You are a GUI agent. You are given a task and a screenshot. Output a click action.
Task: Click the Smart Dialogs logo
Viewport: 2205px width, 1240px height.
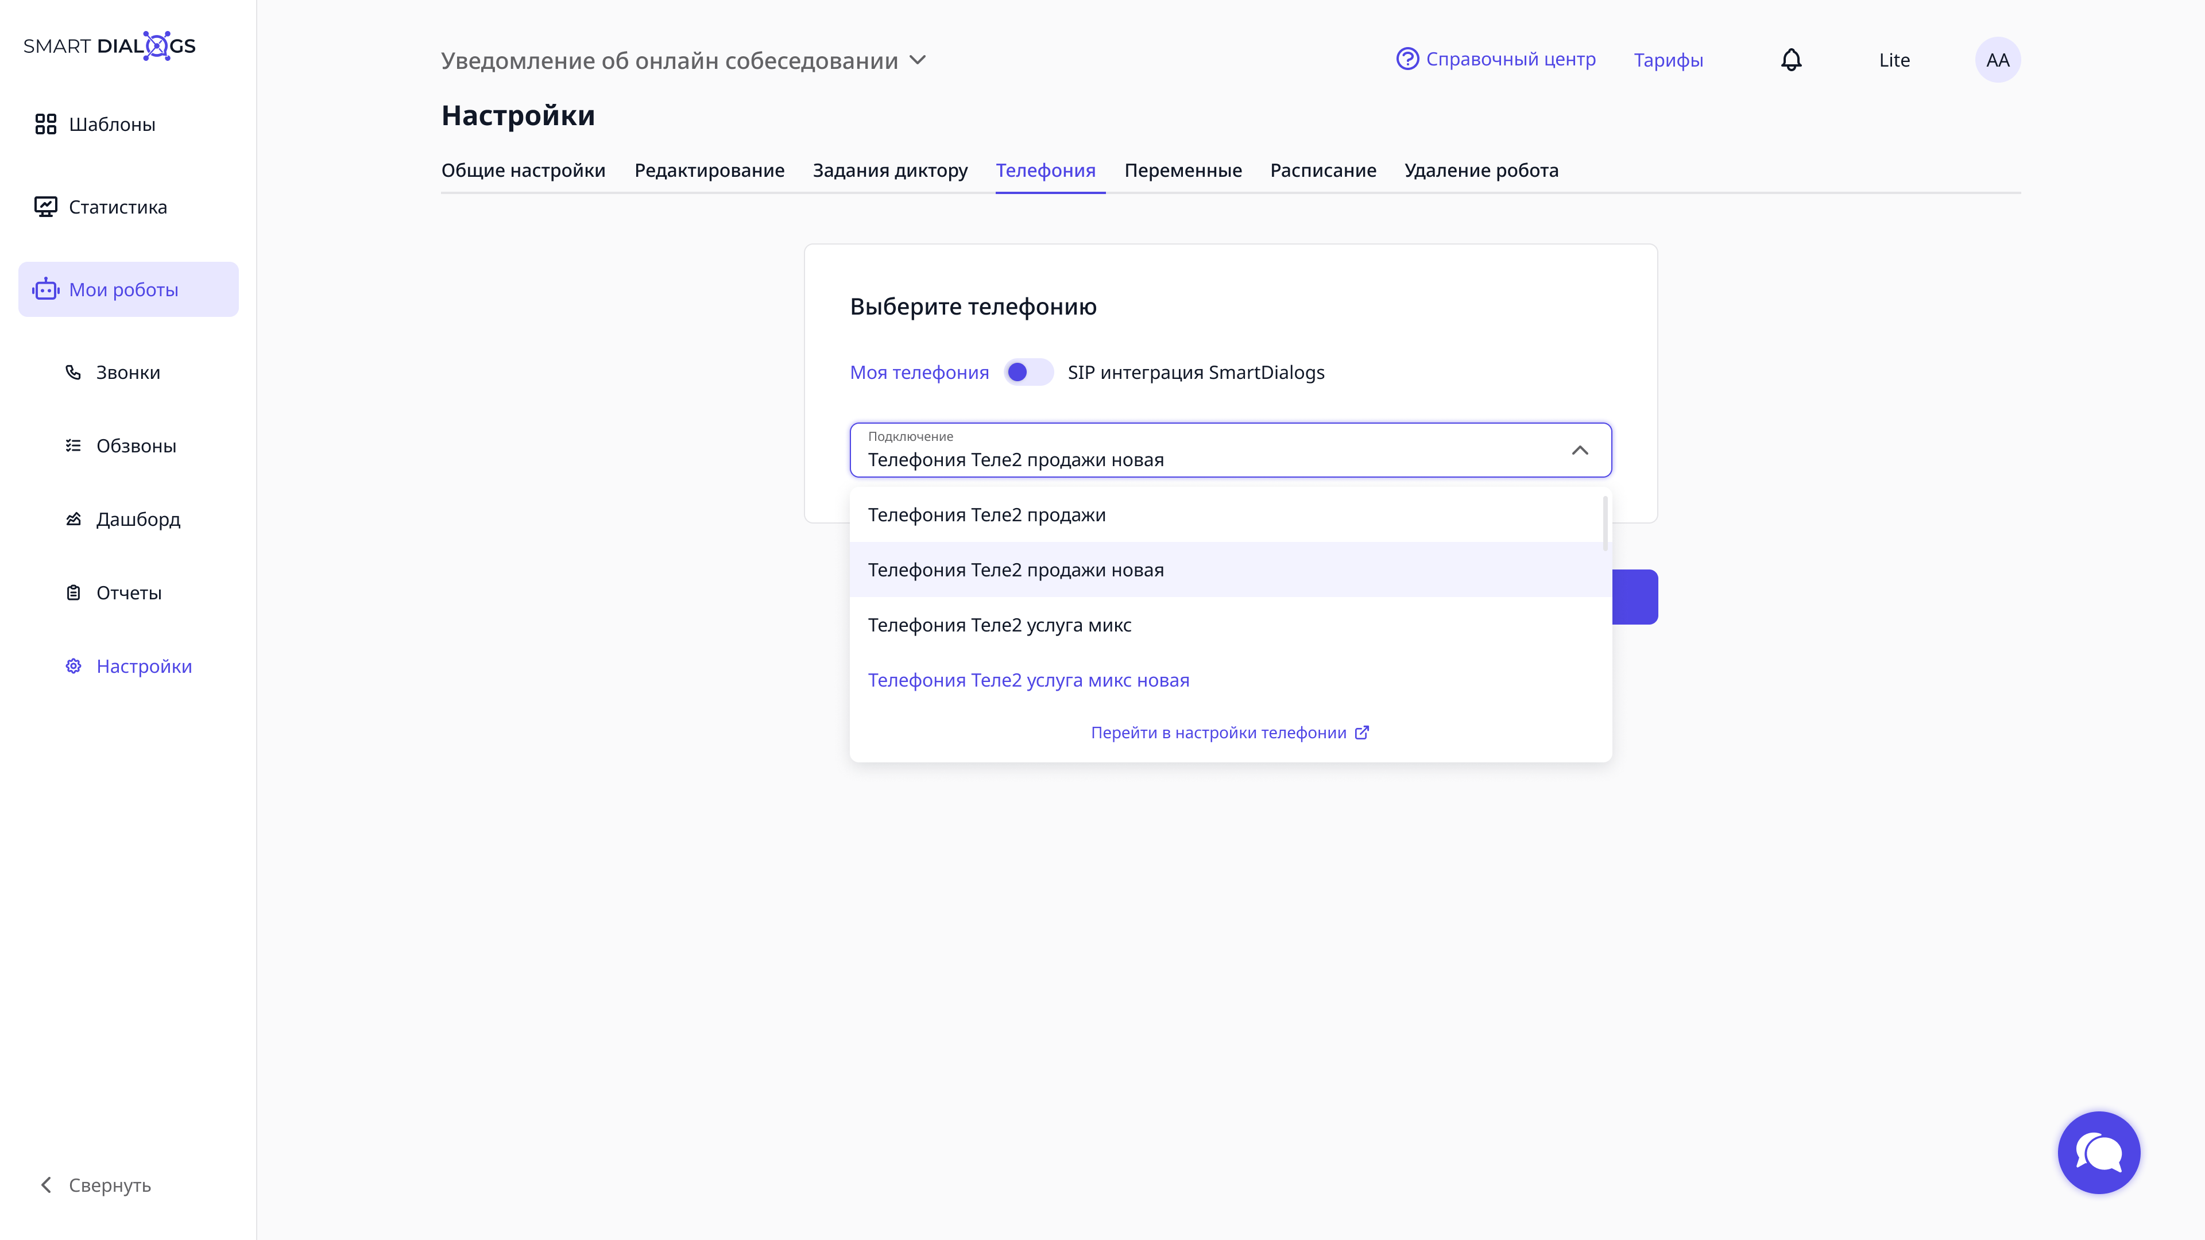click(110, 45)
